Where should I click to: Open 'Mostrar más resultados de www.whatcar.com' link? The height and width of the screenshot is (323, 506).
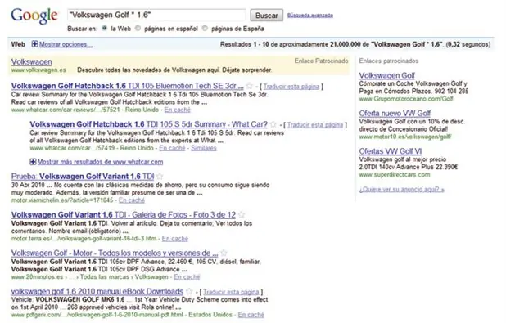pyautogui.click(x=100, y=162)
